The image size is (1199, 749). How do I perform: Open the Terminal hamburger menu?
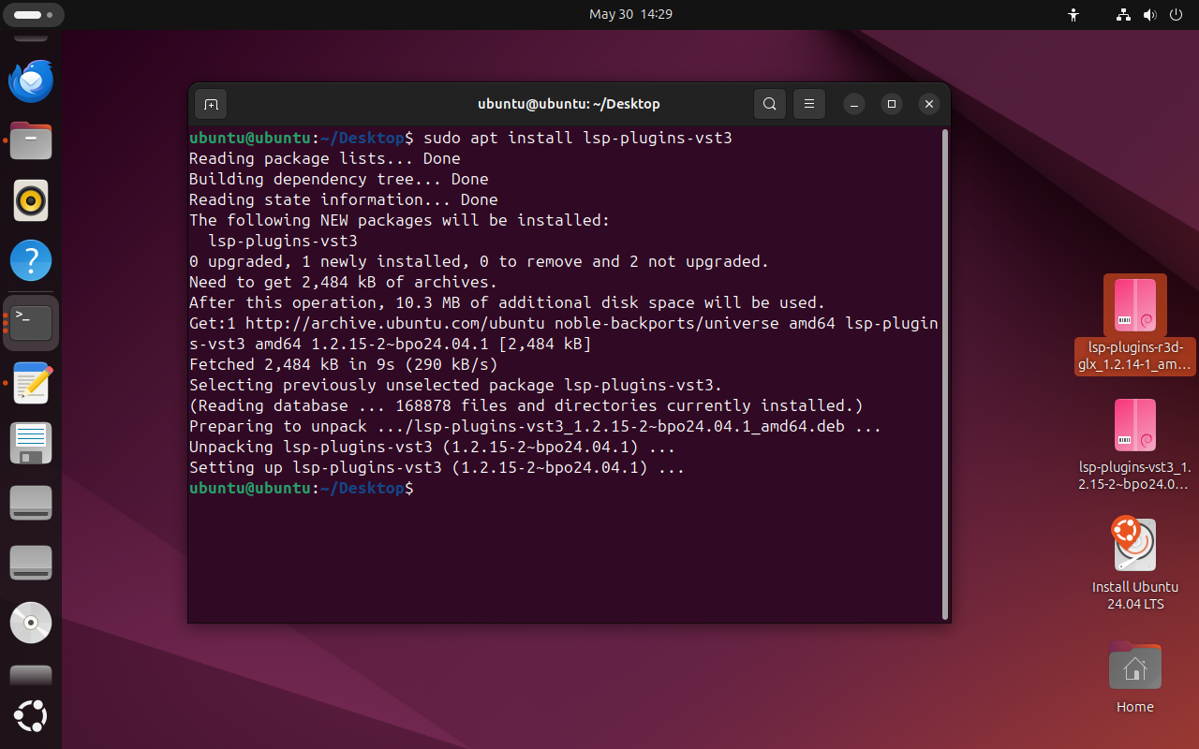pyautogui.click(x=809, y=104)
